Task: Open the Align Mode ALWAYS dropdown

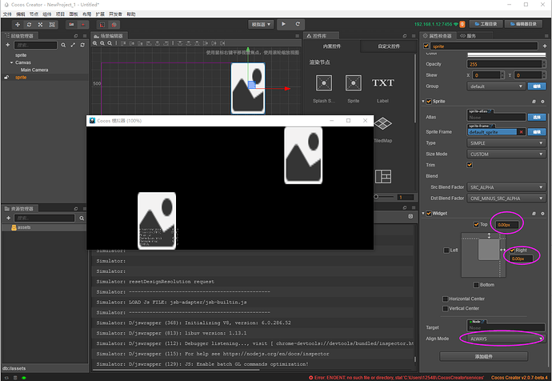Action: coord(506,339)
